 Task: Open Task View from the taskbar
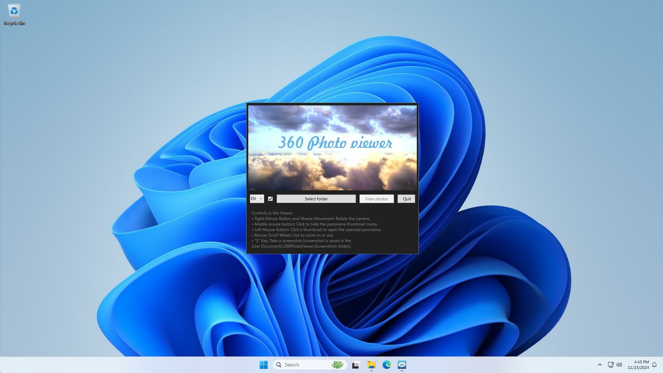(356, 365)
